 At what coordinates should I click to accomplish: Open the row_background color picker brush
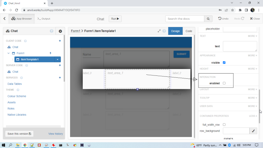pyautogui.click(x=254, y=131)
